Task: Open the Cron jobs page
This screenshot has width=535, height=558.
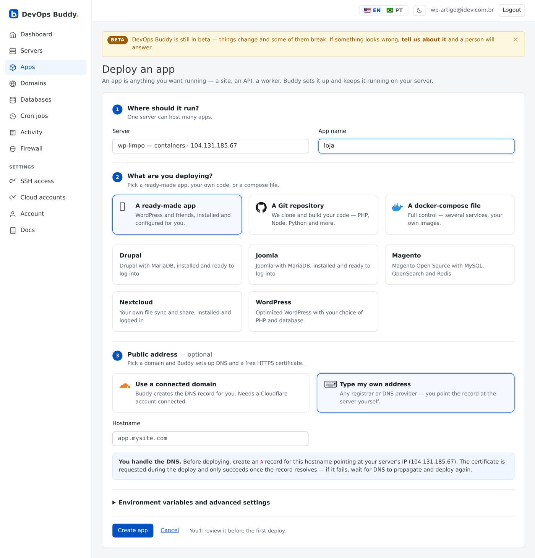Action: pos(46,116)
